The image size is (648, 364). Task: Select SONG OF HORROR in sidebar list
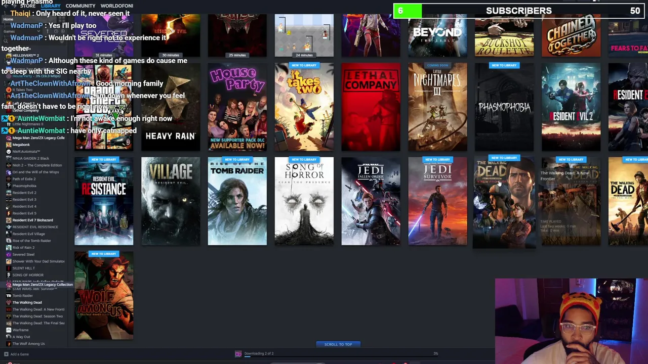28,275
